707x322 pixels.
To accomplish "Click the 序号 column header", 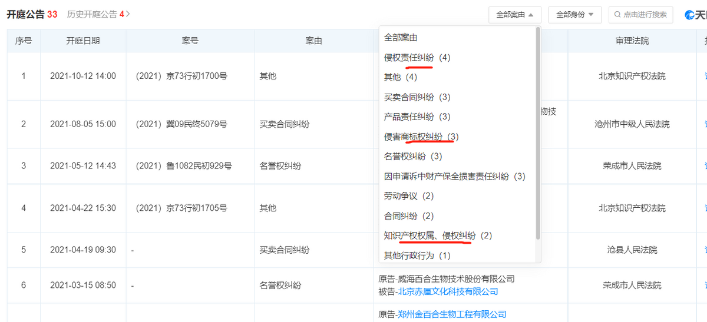I will [x=24, y=41].
